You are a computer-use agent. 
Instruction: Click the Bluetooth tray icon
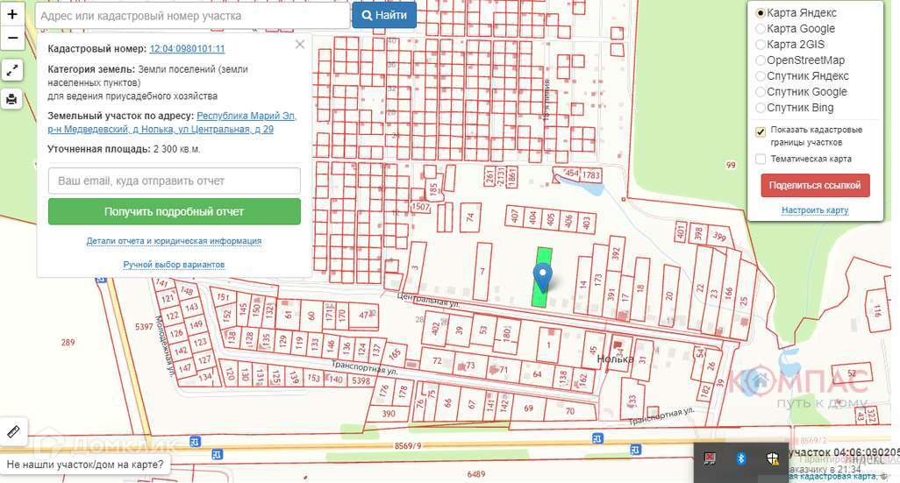[741, 458]
